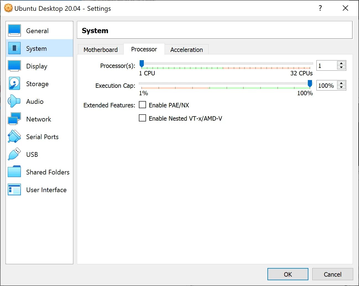Select Network category label
The height and width of the screenshot is (286, 359).
(x=39, y=119)
